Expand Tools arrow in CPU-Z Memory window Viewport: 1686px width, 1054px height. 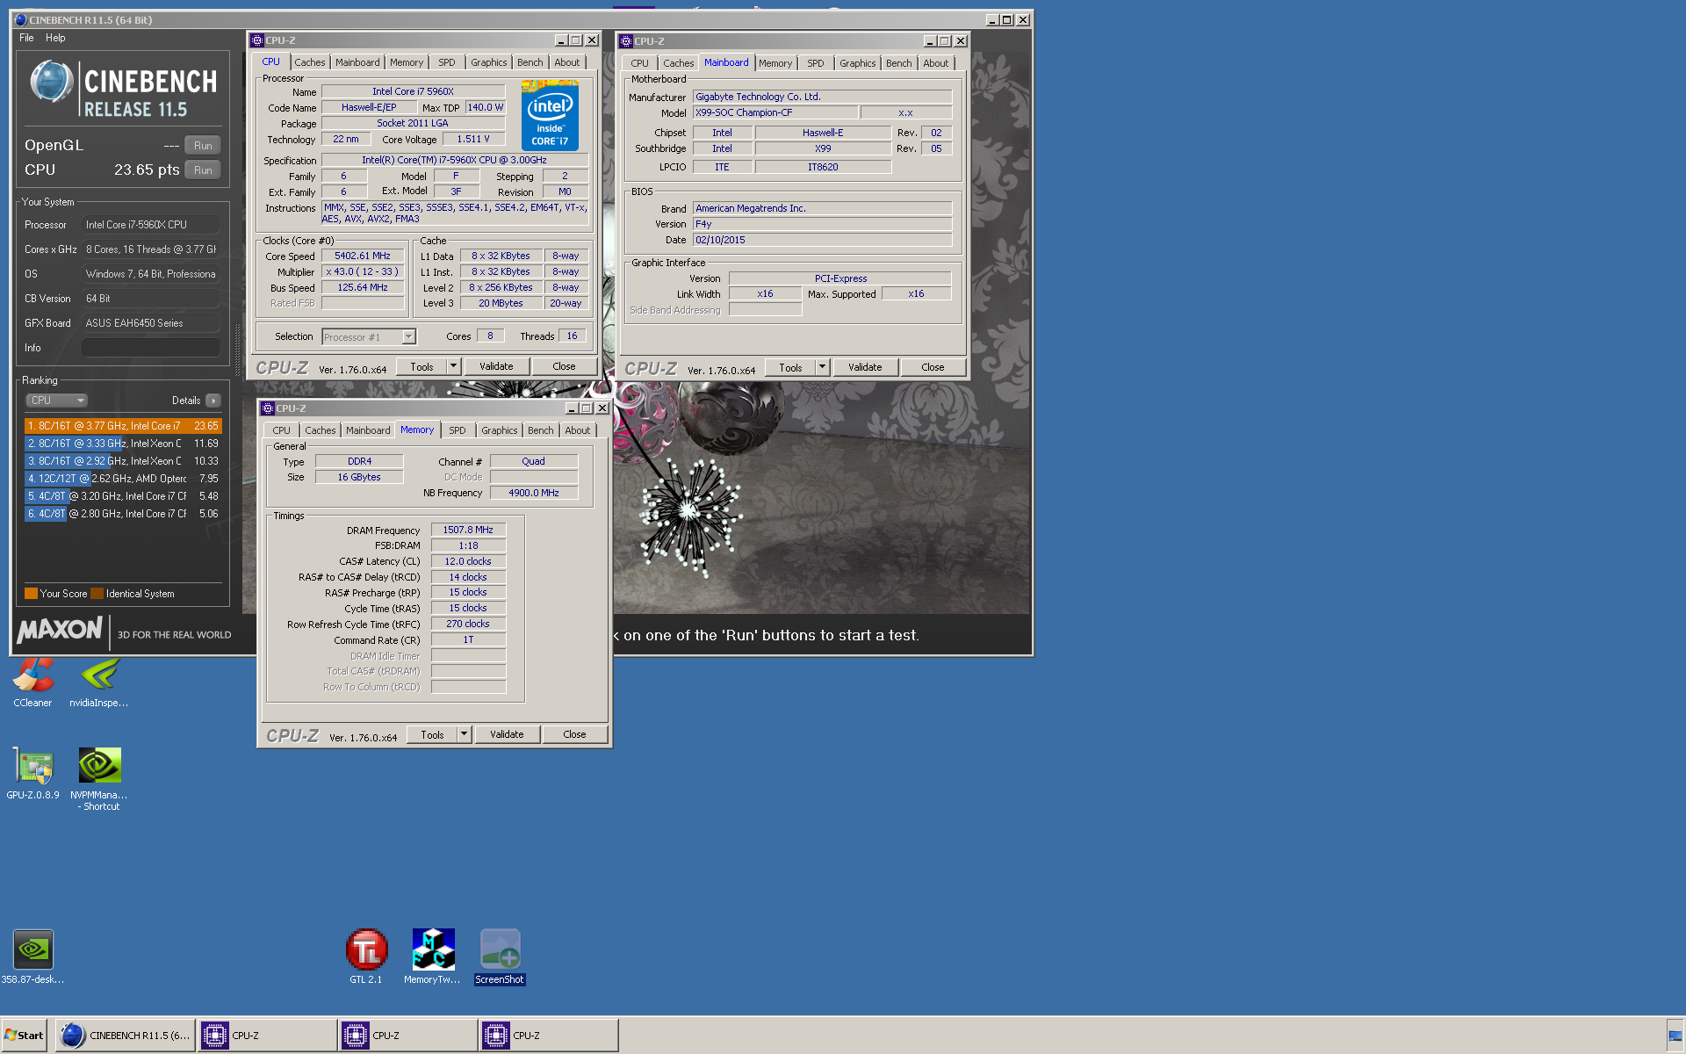click(465, 734)
